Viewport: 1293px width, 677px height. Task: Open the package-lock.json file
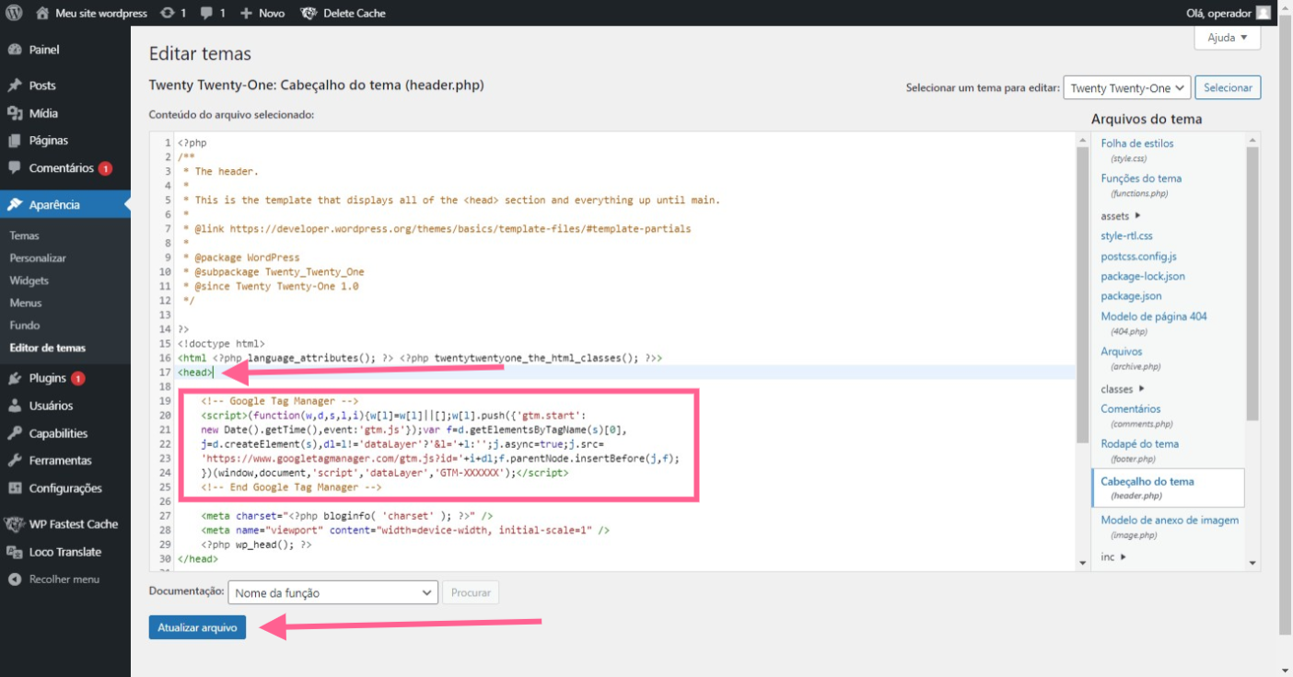tap(1143, 276)
